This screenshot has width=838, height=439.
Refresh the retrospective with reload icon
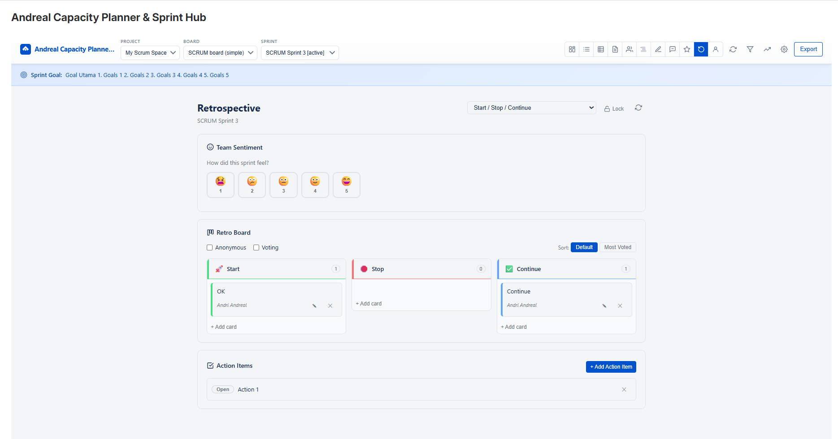point(638,108)
